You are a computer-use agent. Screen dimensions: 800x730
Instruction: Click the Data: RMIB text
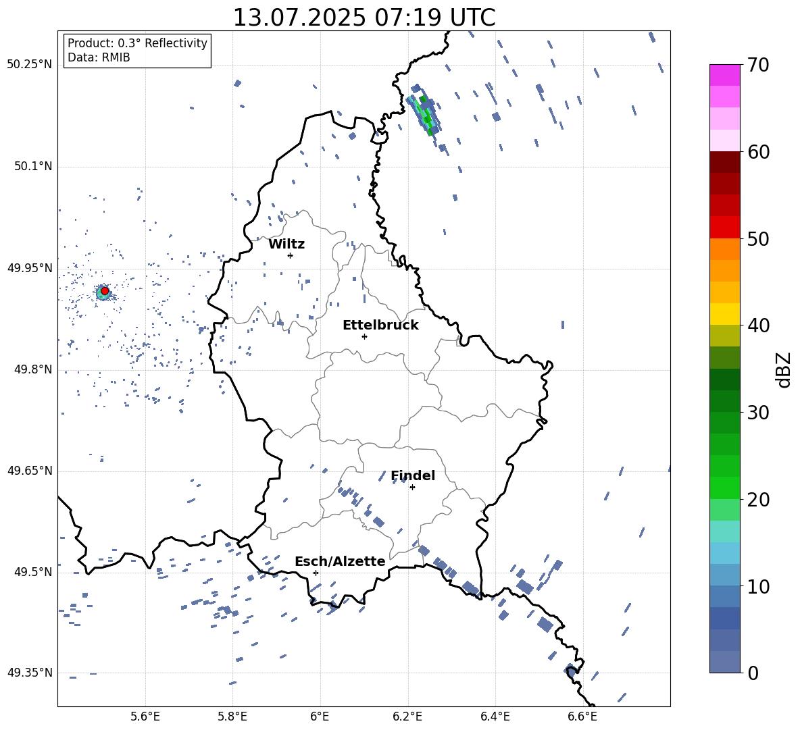point(99,57)
